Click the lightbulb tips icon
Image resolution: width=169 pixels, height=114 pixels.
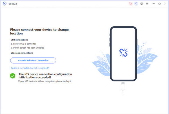136,4
